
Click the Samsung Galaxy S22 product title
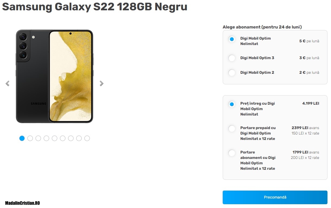click(x=94, y=7)
